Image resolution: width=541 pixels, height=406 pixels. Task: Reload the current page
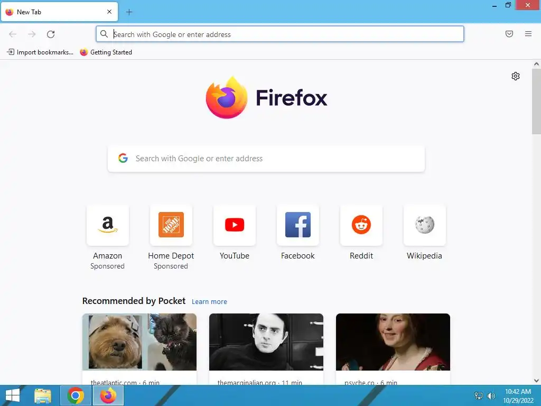(x=51, y=34)
